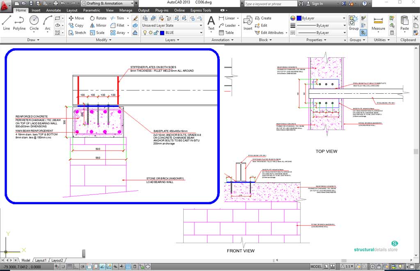This screenshot has width=420, height=271.
Task: Toggle Grid Display in status bar
Action: pos(70,266)
